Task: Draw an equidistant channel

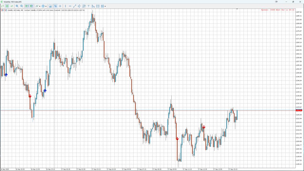Action: (x=79, y=6)
